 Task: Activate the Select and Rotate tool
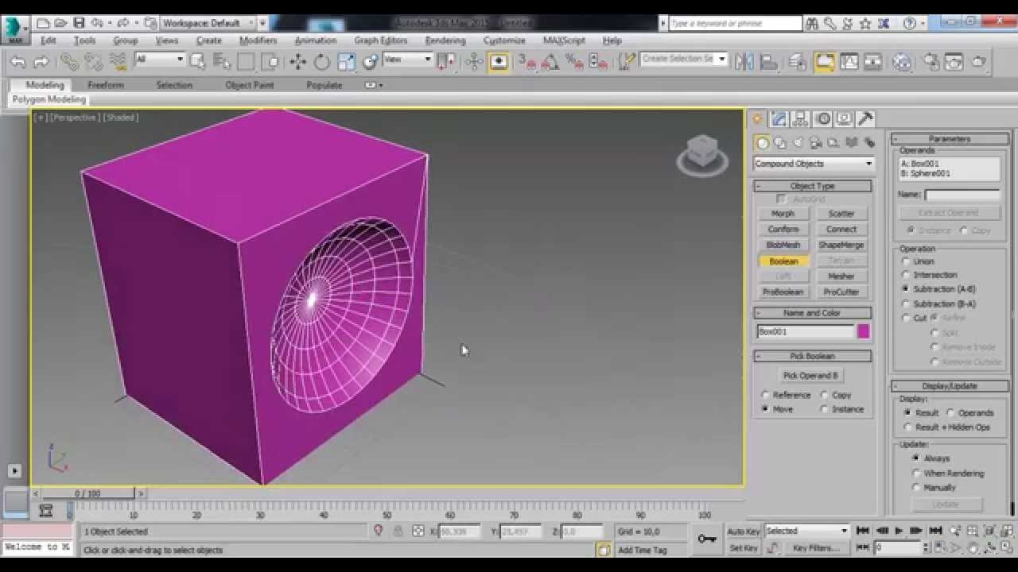(x=321, y=62)
